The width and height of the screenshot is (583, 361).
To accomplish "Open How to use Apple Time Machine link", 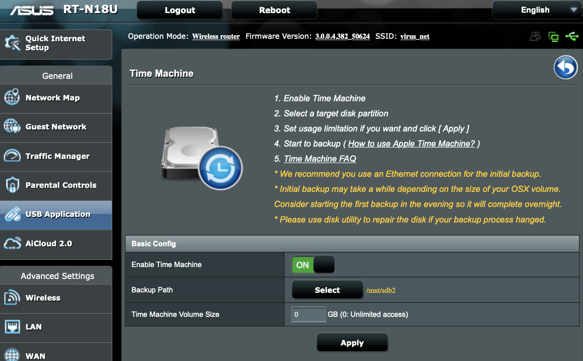I will point(412,144).
